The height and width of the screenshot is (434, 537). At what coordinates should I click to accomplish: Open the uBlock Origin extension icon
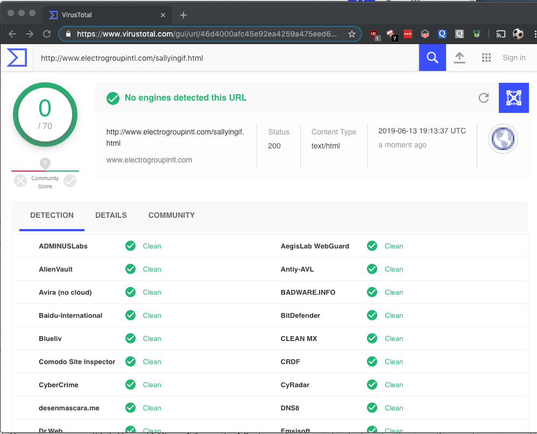(373, 33)
